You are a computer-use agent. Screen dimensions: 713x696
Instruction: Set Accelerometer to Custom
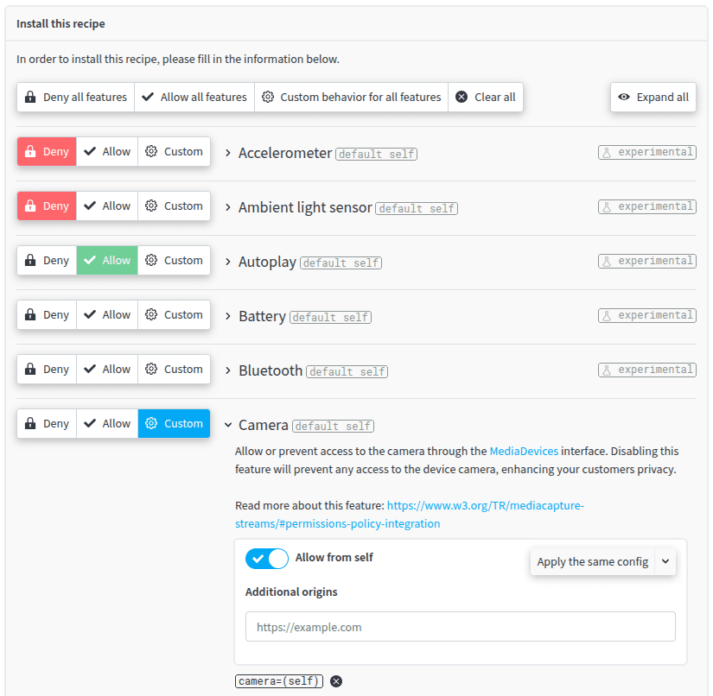click(x=175, y=151)
